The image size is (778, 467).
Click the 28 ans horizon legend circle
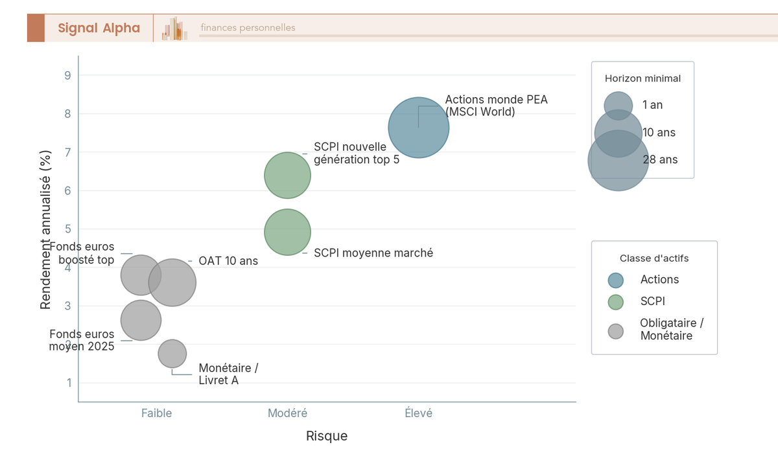(x=619, y=161)
